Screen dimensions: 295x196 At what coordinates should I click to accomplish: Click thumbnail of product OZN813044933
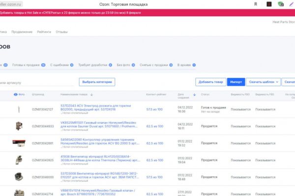click(19, 125)
